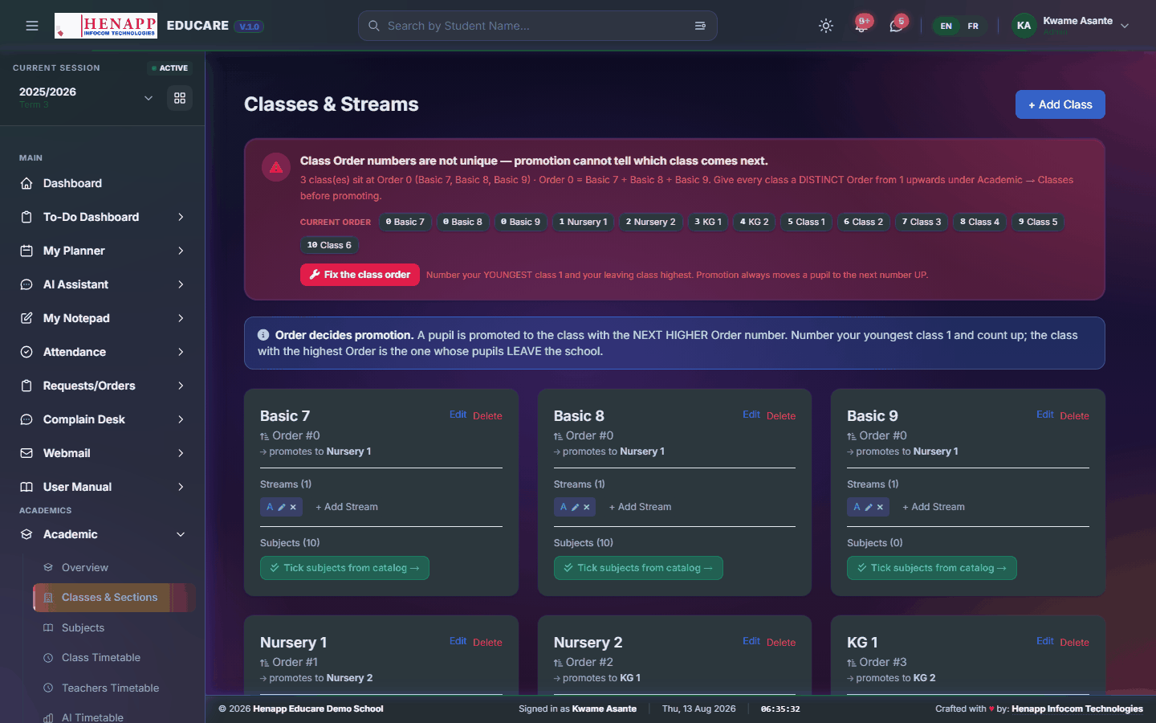
Task: Remove stream A from Basic 9
Action: [x=880, y=507]
